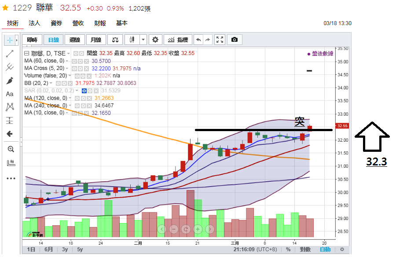Select the 月線 monthly interval
This screenshot has height=264, width=396.
click(96, 40)
